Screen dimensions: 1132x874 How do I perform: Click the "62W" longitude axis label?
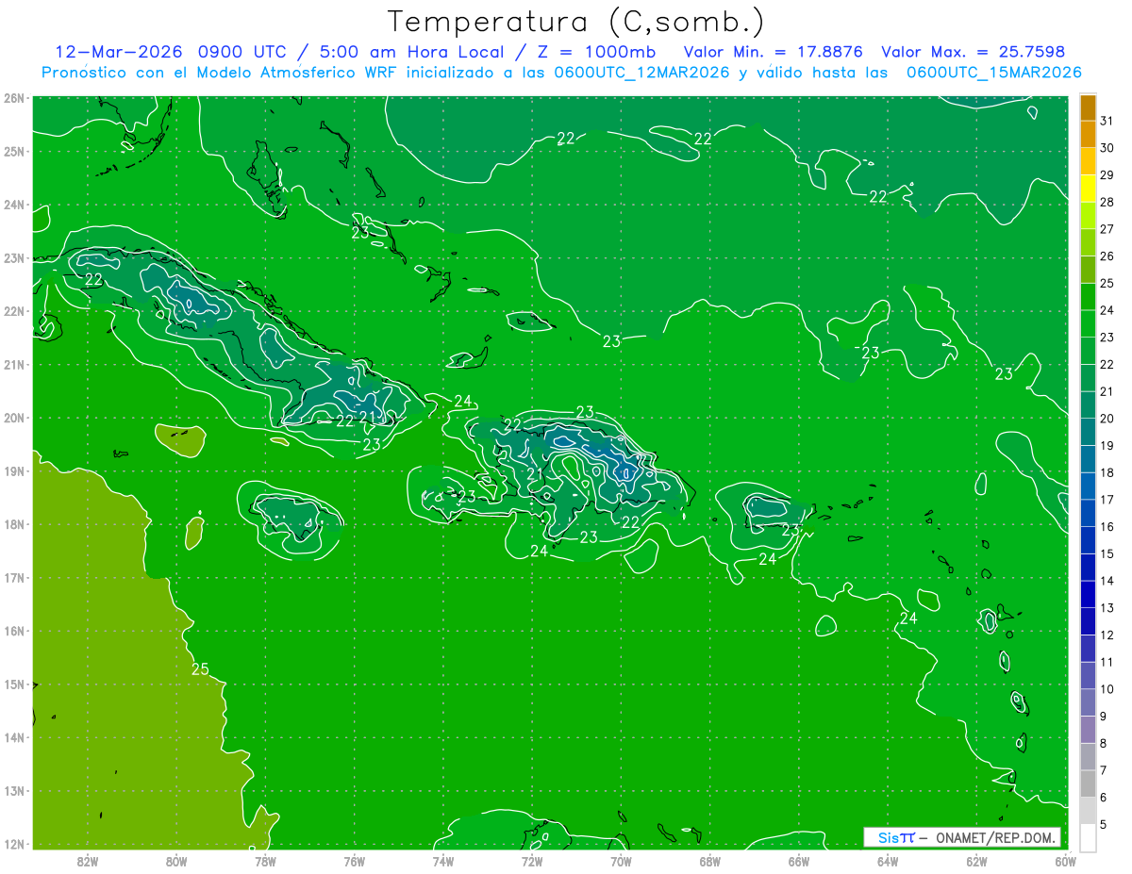pyautogui.click(x=976, y=861)
